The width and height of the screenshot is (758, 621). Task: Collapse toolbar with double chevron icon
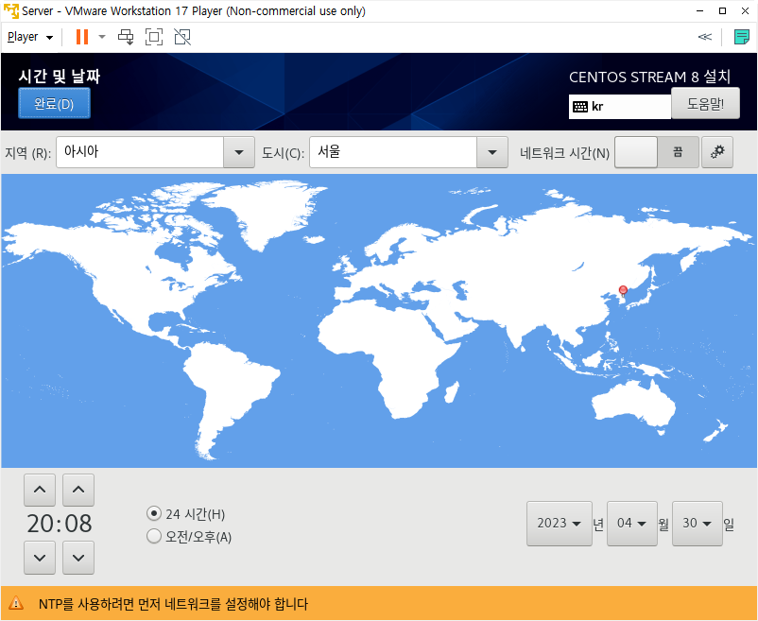pos(705,37)
